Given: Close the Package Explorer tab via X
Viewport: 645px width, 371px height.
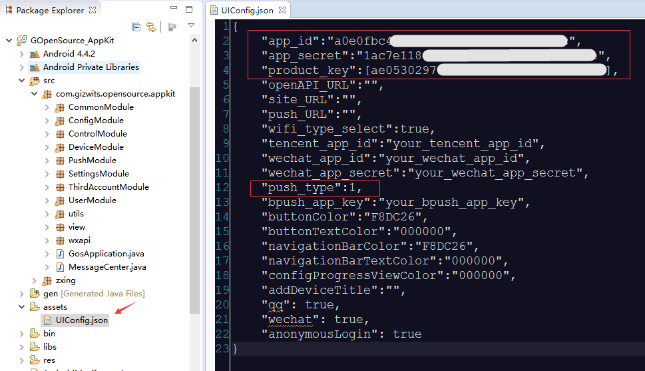Looking at the screenshot, I should [x=93, y=10].
